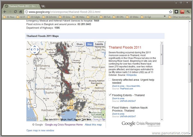
Task: Open UNITAR-UNOSAT link under Flooding Extents
Action: tap(128, 101)
